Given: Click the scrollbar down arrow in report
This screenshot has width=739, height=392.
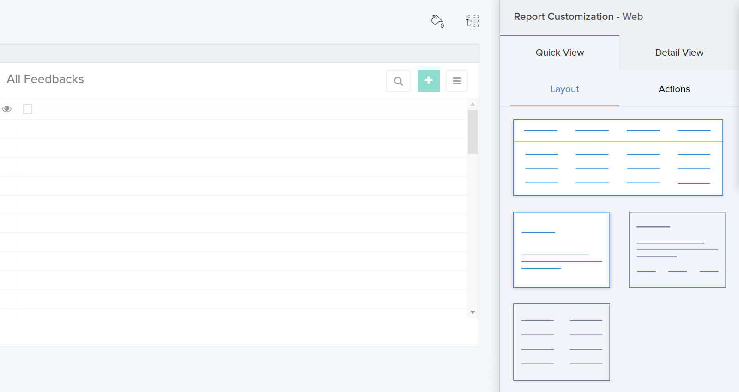Looking at the screenshot, I should [x=472, y=312].
